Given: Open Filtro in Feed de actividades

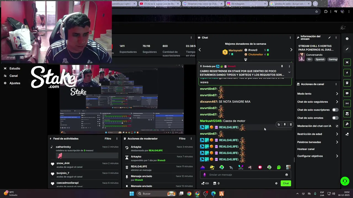Looking at the screenshot, I should pos(108,139).
